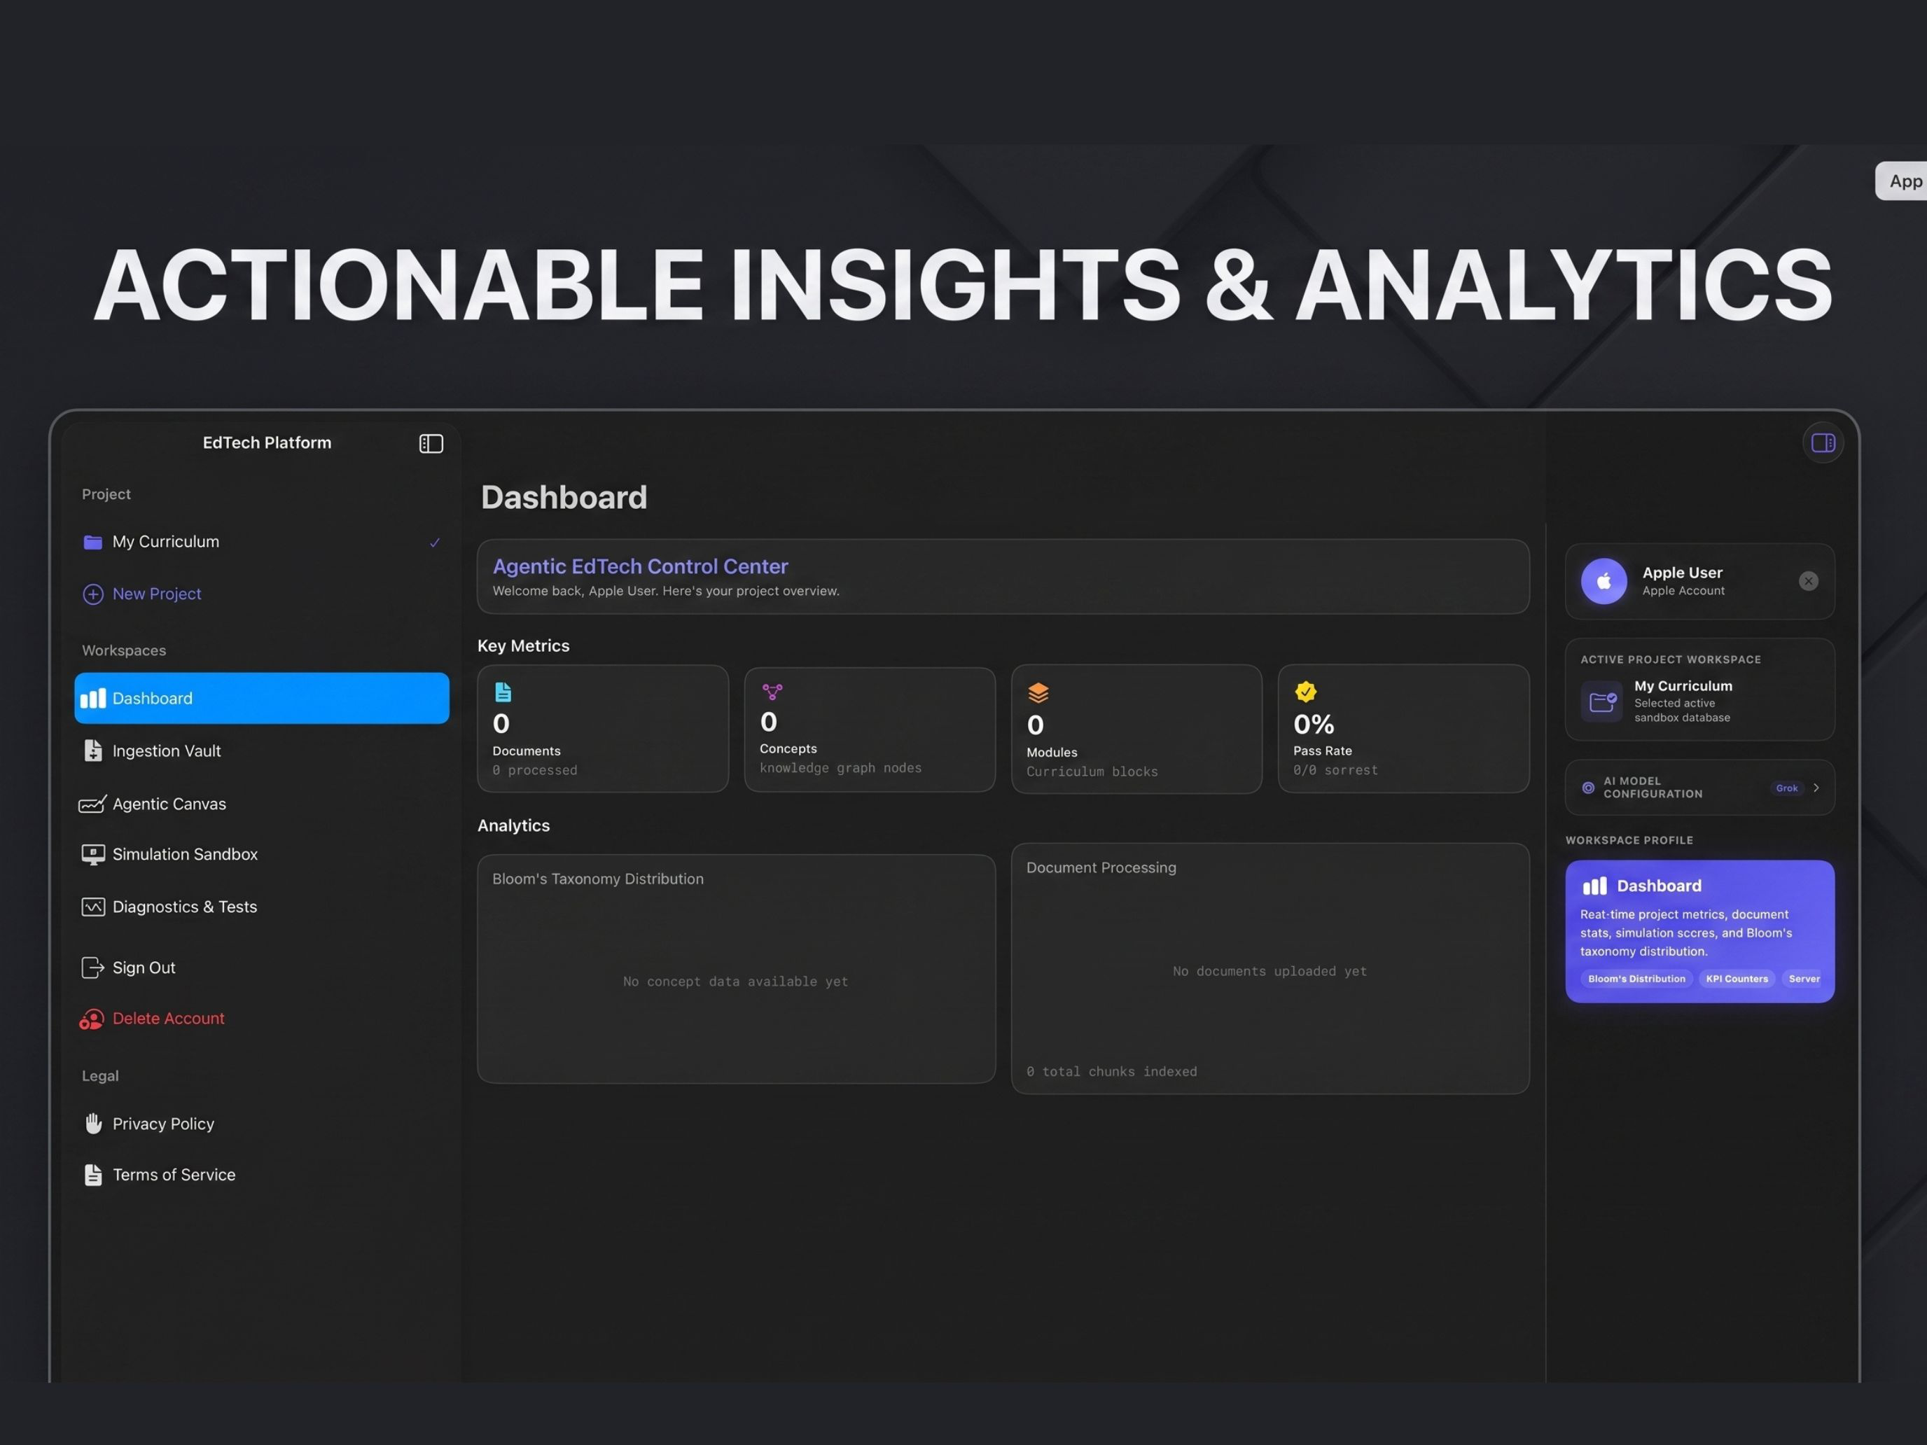The width and height of the screenshot is (1927, 1445).
Task: Select the My Curriculum project checkmark
Action: tap(435, 543)
